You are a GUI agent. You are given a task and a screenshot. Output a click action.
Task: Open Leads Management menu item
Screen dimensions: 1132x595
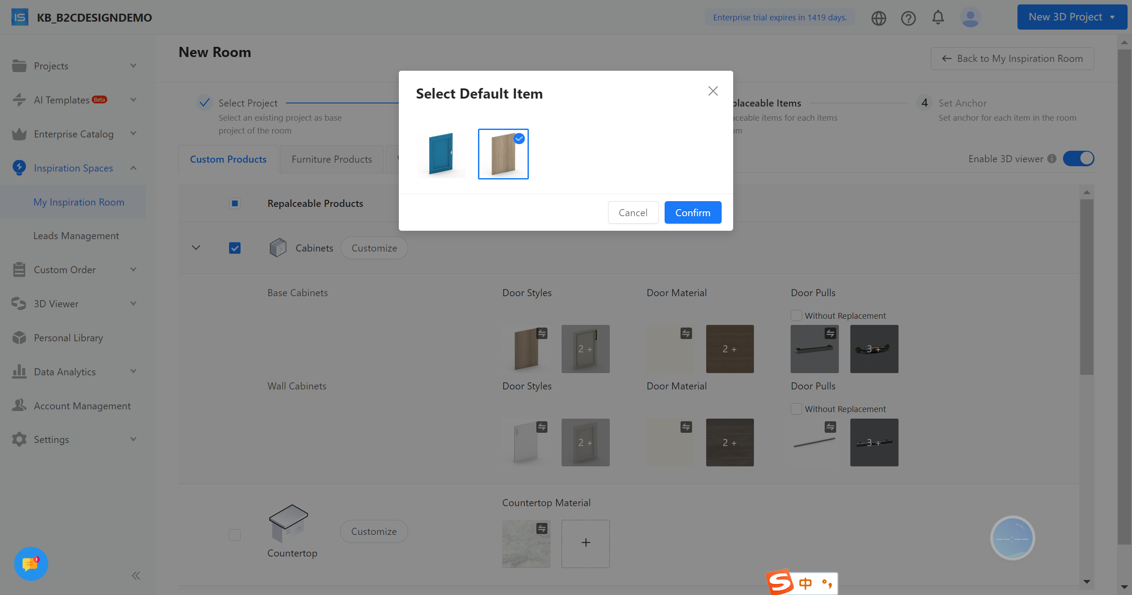(x=76, y=236)
